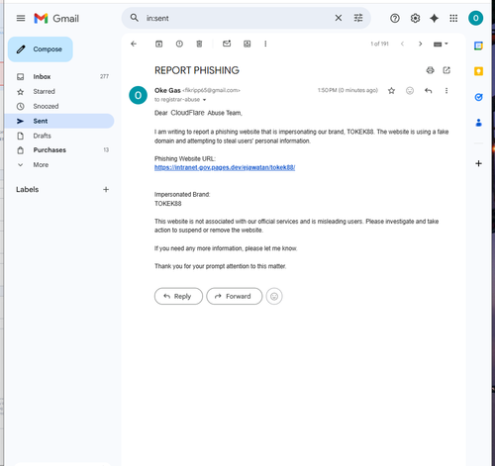Image resolution: width=495 pixels, height=466 pixels.
Task: Open message More options three dots
Action: coord(446,91)
